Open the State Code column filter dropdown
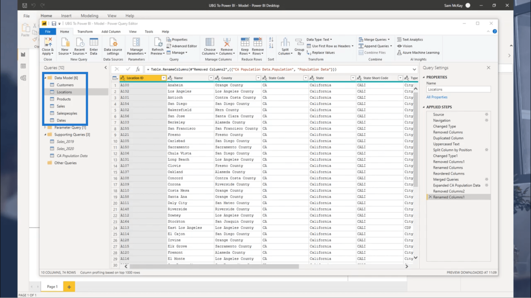This screenshot has width=531, height=298. [305, 78]
